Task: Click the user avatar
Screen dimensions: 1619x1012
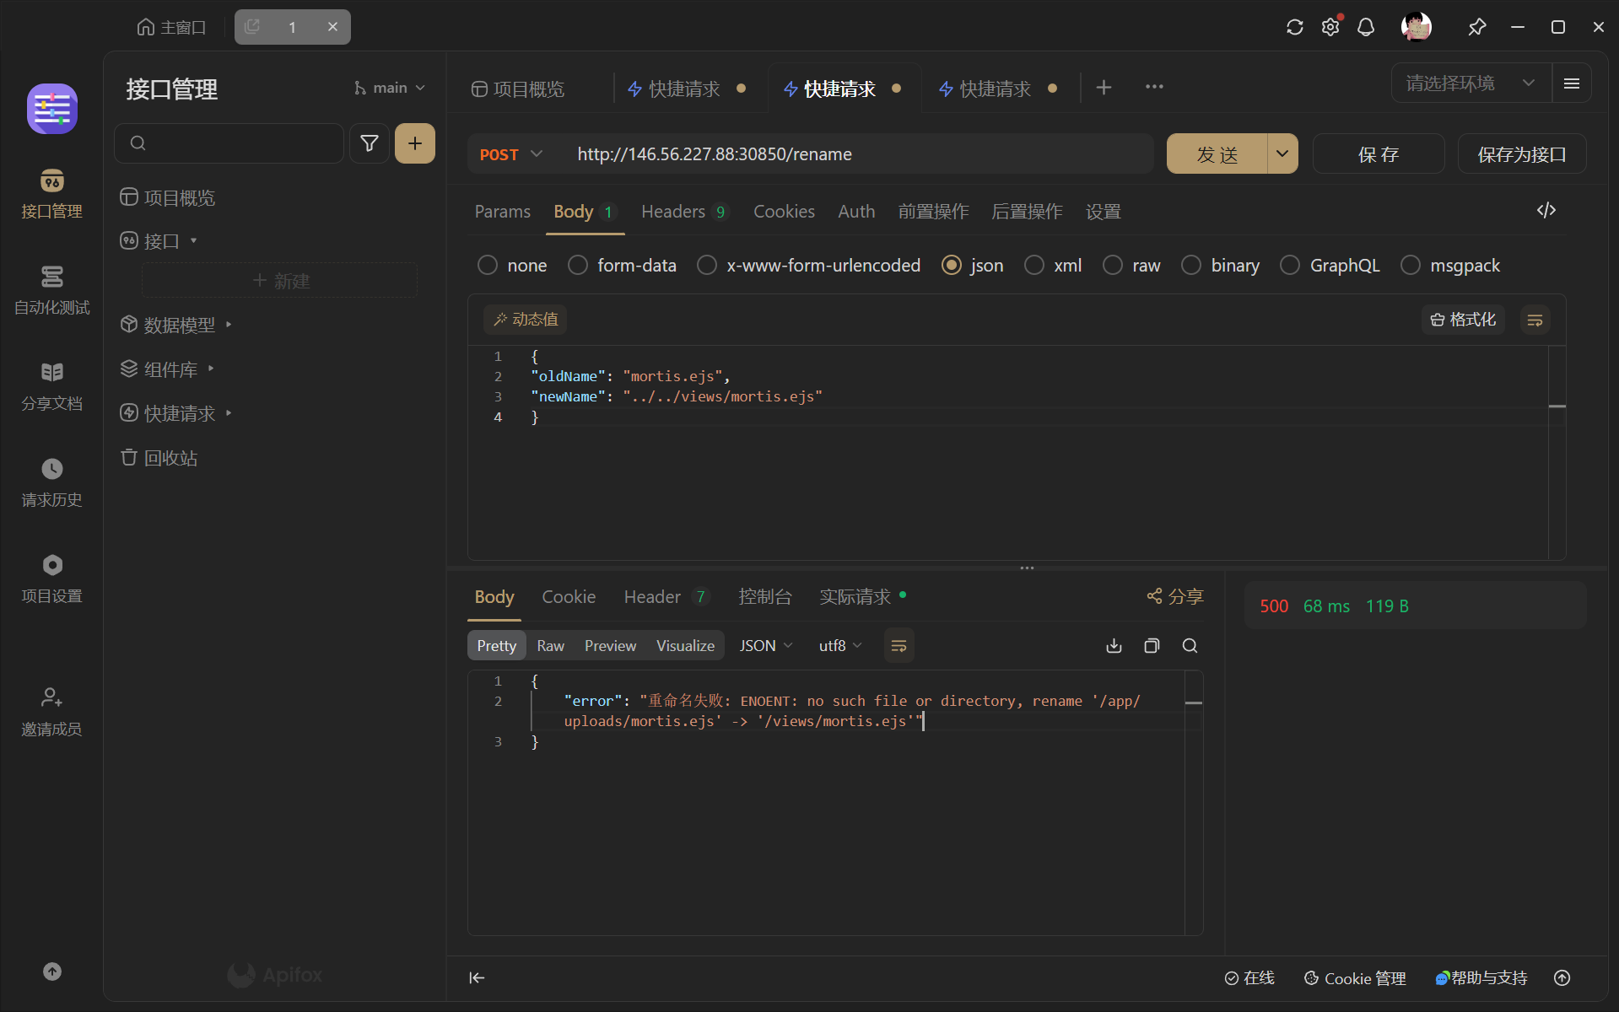Action: pyautogui.click(x=1417, y=27)
